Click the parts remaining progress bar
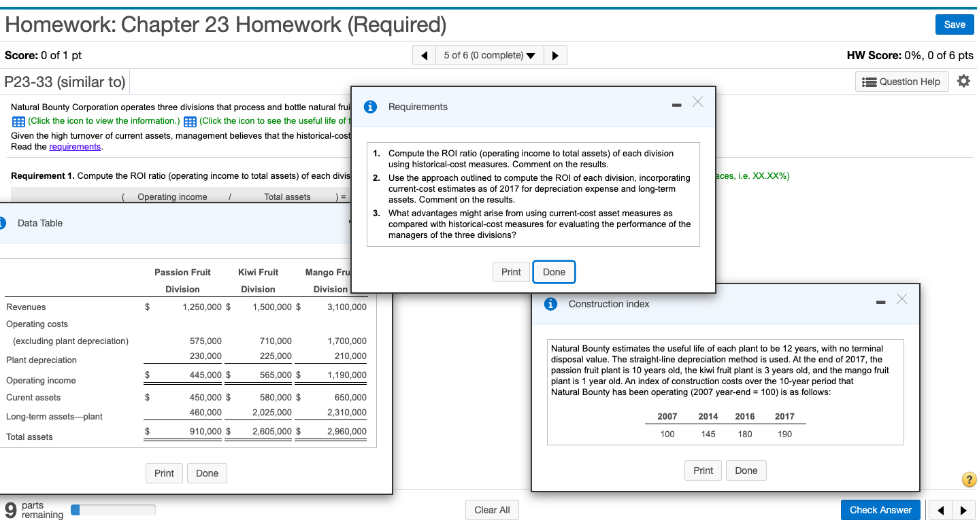This screenshot has height=531, width=977. [113, 509]
